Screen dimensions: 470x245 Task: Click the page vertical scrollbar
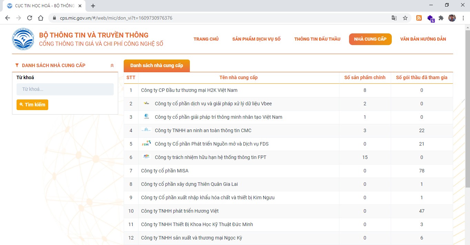[x=467, y=108]
